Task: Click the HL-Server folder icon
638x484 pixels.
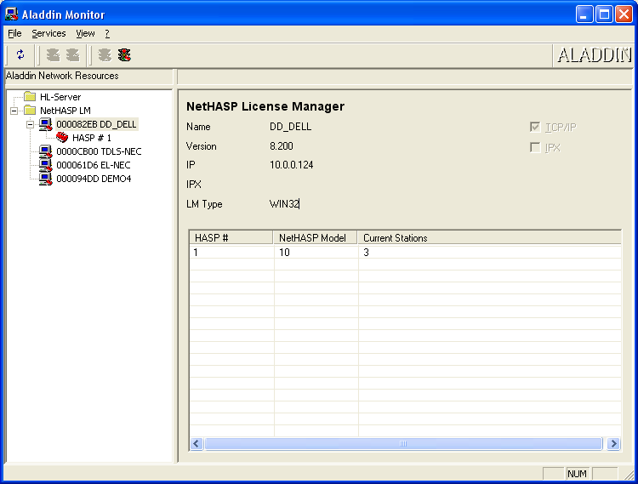Action: pos(30,97)
